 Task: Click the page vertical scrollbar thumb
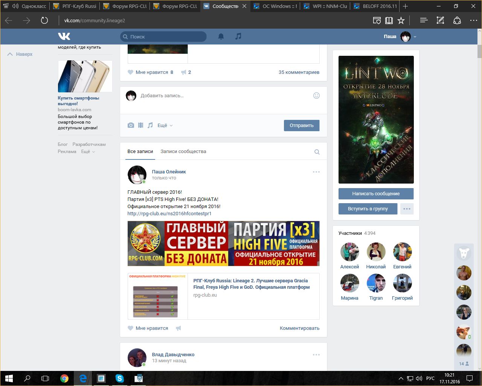coord(479,51)
